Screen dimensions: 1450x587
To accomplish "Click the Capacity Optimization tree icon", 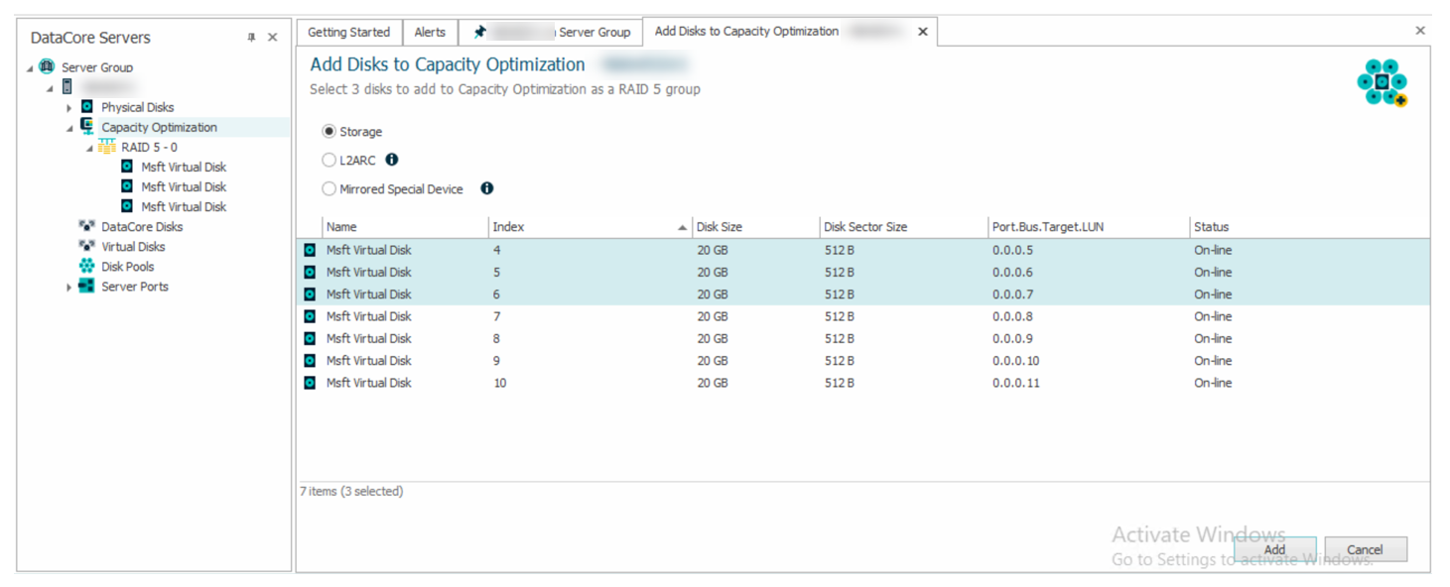I will coord(87,127).
